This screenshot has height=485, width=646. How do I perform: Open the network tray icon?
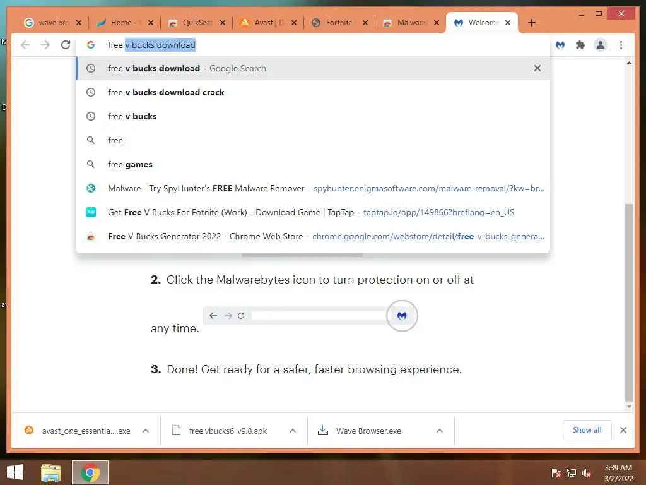572,472
